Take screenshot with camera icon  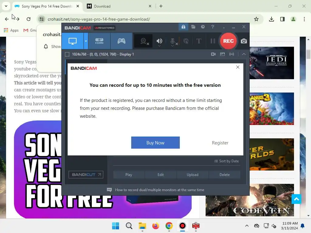click(244, 41)
